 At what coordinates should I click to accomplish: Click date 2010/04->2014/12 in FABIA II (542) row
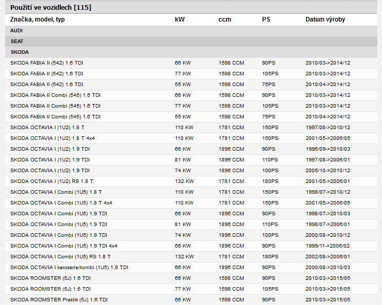click(x=328, y=84)
